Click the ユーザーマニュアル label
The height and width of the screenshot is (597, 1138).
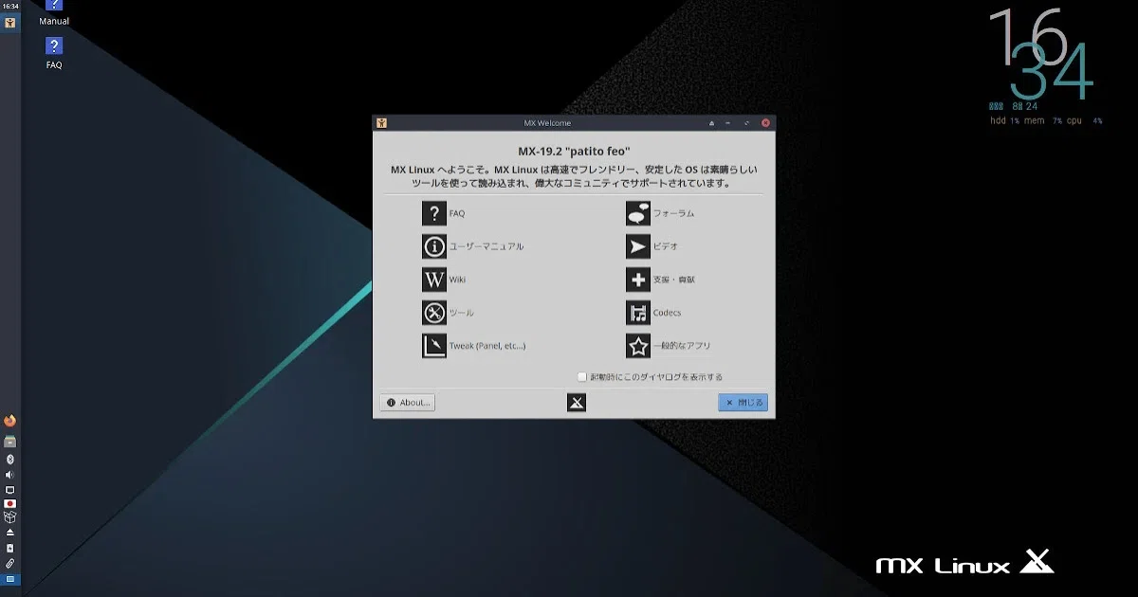(486, 246)
